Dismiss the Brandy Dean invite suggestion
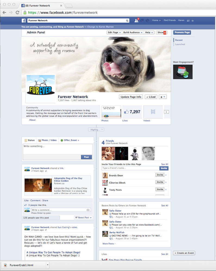The image size is (216, 271). pyautogui.click(x=166, y=175)
